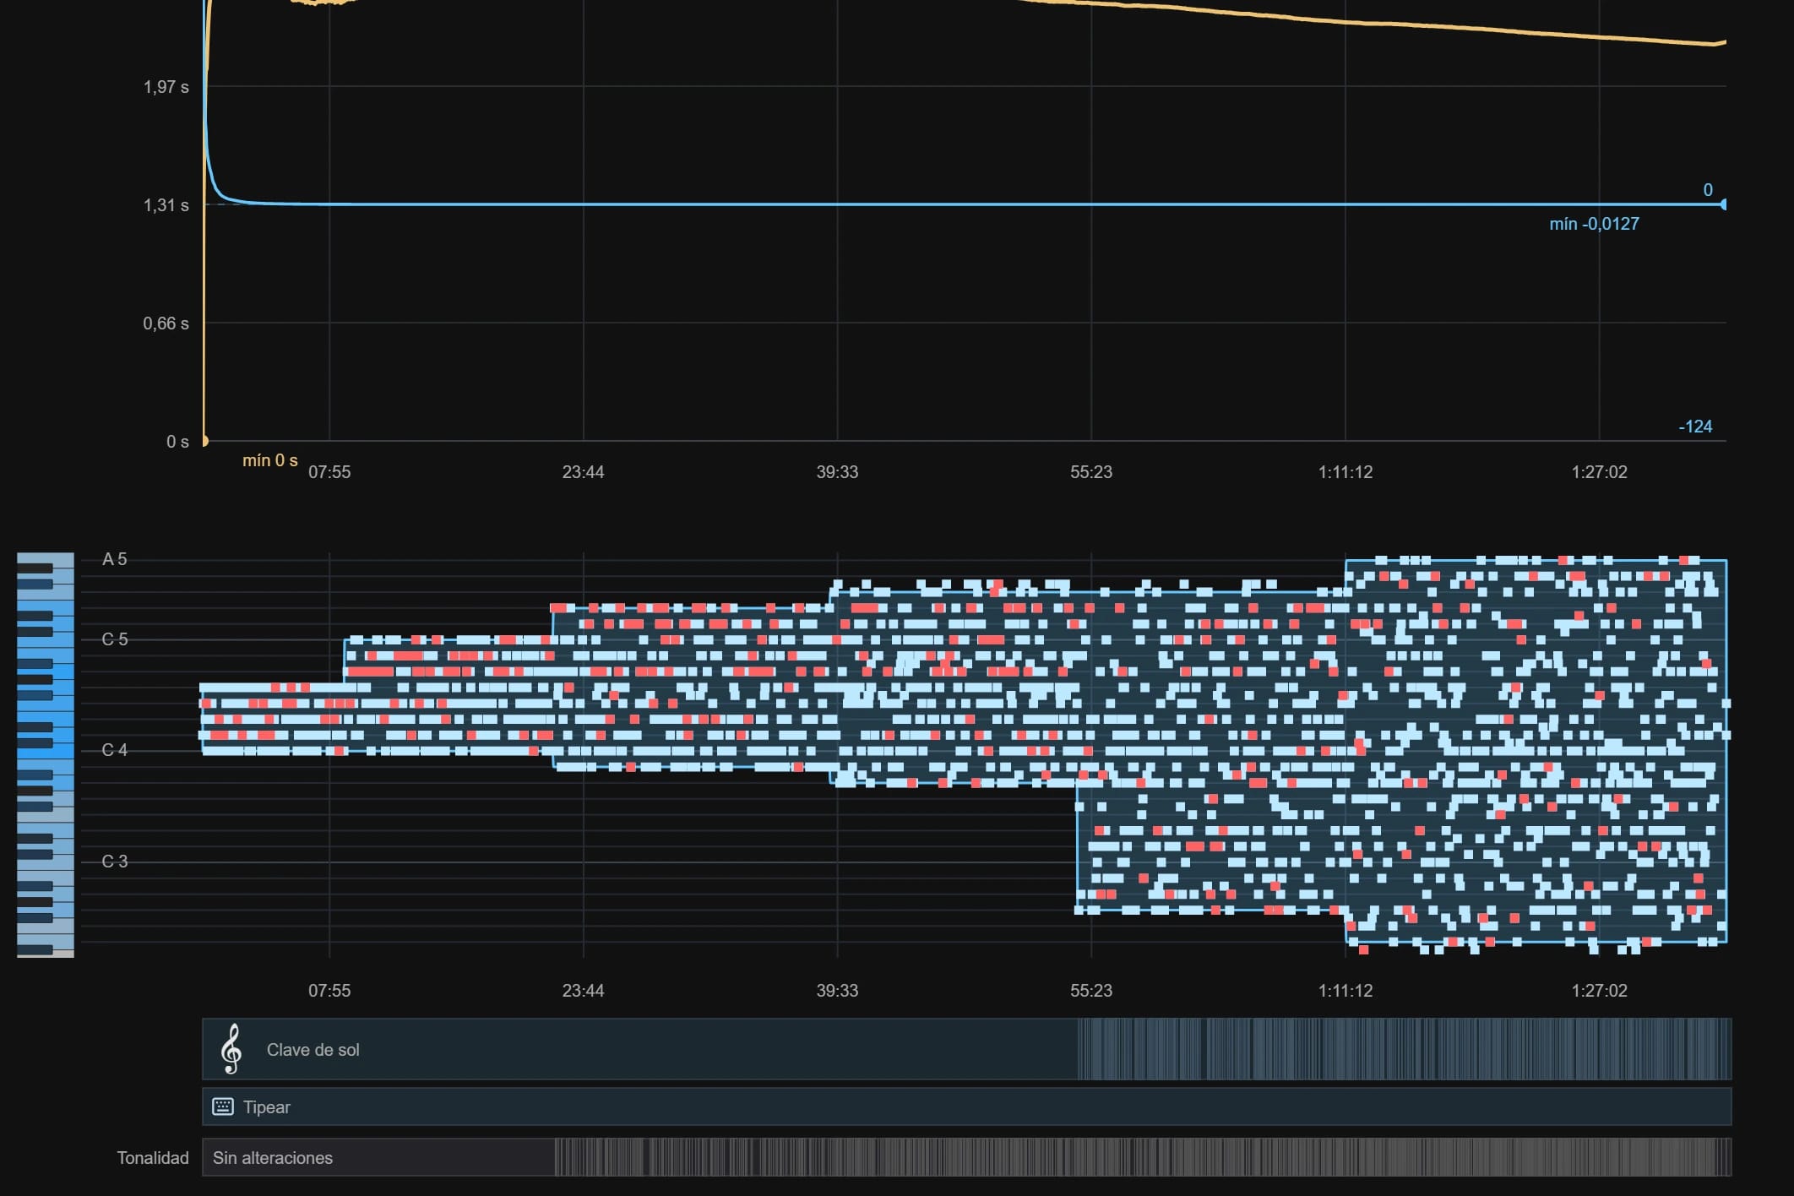Click 39:33 on the upper chart time axis
1794x1196 pixels.
837,472
